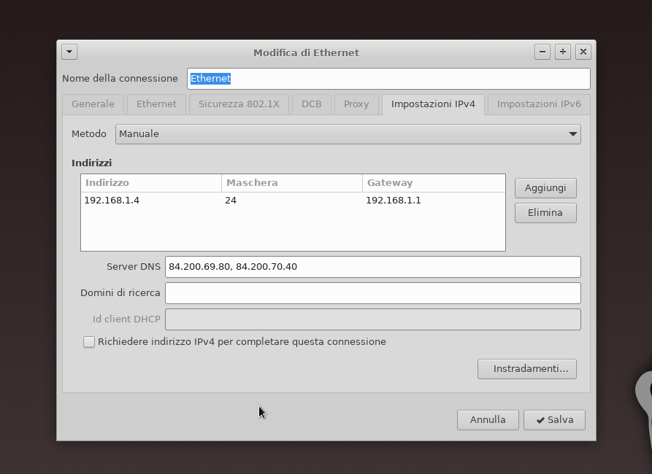Click the Aggiungi button
Viewport: 652px width, 474px height.
[x=545, y=188]
